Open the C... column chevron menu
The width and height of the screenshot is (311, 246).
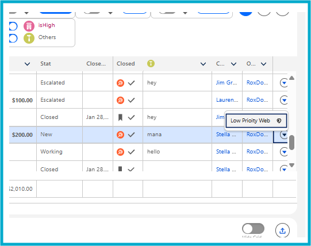[x=233, y=64]
